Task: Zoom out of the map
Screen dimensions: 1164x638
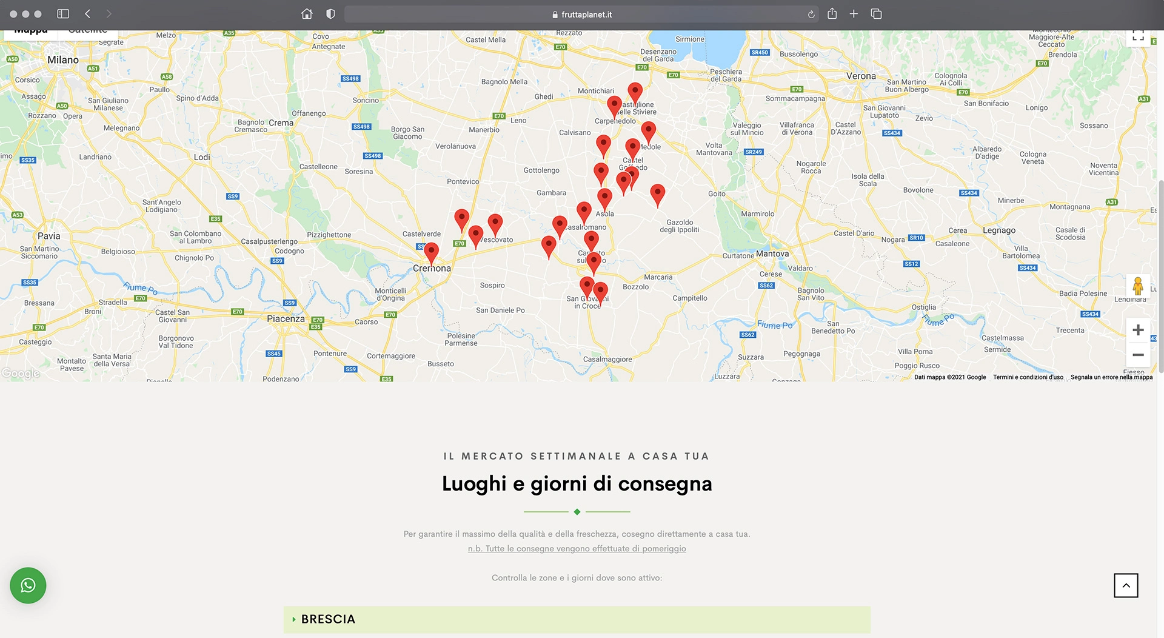Action: [x=1138, y=355]
